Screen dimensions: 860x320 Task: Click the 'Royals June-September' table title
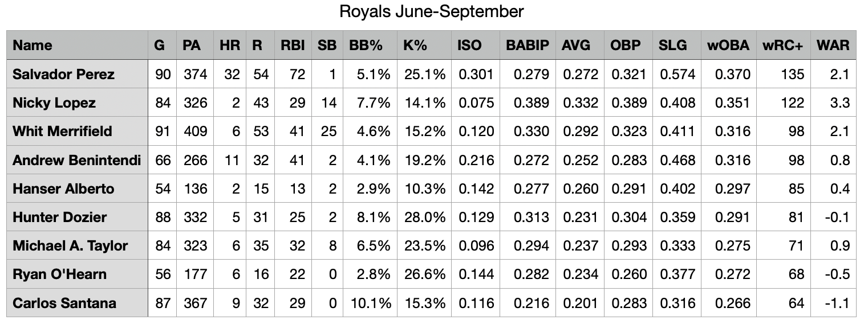(431, 11)
